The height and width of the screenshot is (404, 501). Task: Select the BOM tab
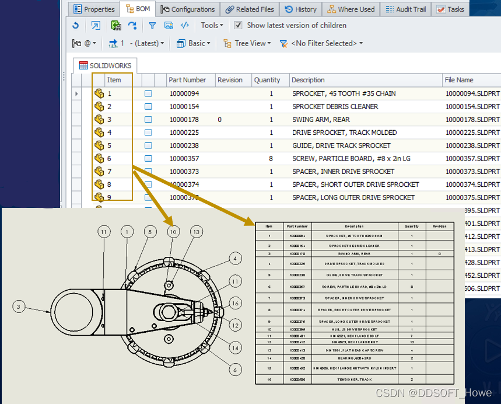coord(138,9)
